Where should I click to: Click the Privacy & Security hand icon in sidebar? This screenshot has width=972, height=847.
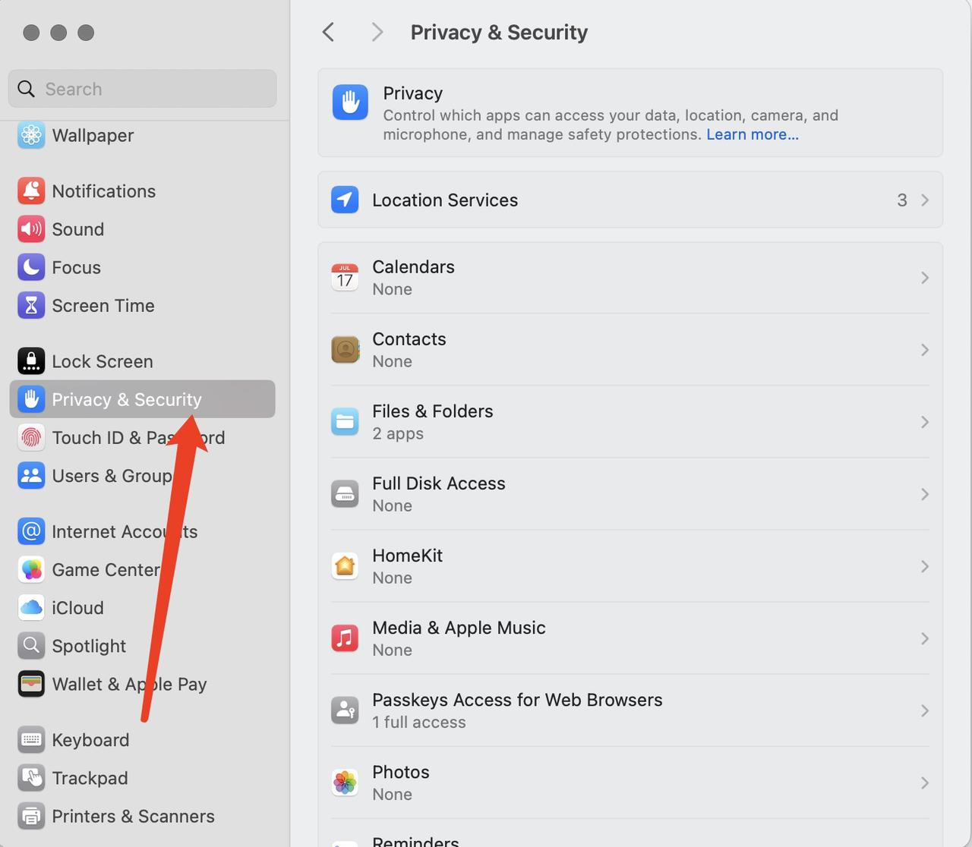(31, 399)
